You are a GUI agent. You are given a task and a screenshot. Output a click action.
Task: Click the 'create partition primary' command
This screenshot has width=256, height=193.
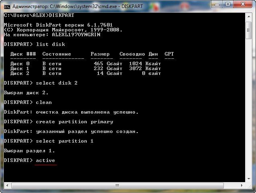click(x=74, y=122)
